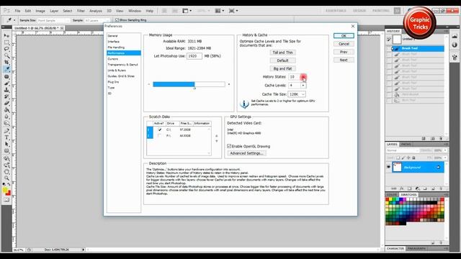Open the Sample layers dropdown in options bar
The image size is (461, 259).
pyautogui.click(x=97, y=20)
